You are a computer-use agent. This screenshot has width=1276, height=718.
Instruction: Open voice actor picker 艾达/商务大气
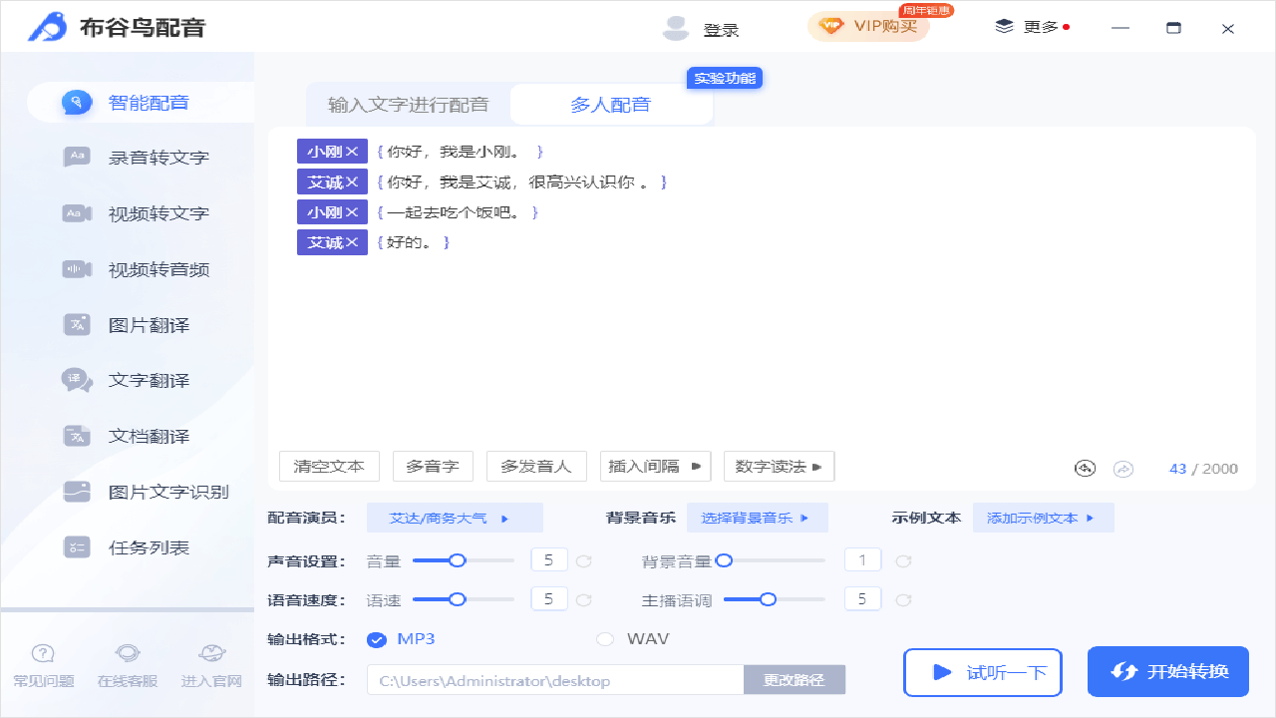(455, 517)
